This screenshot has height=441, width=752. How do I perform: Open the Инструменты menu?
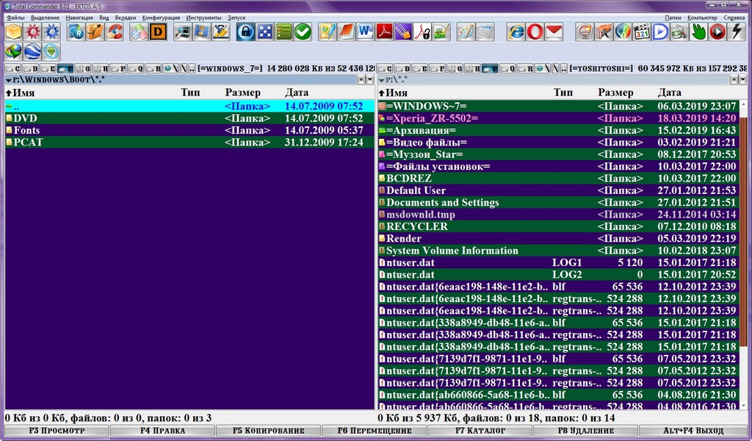tap(204, 17)
